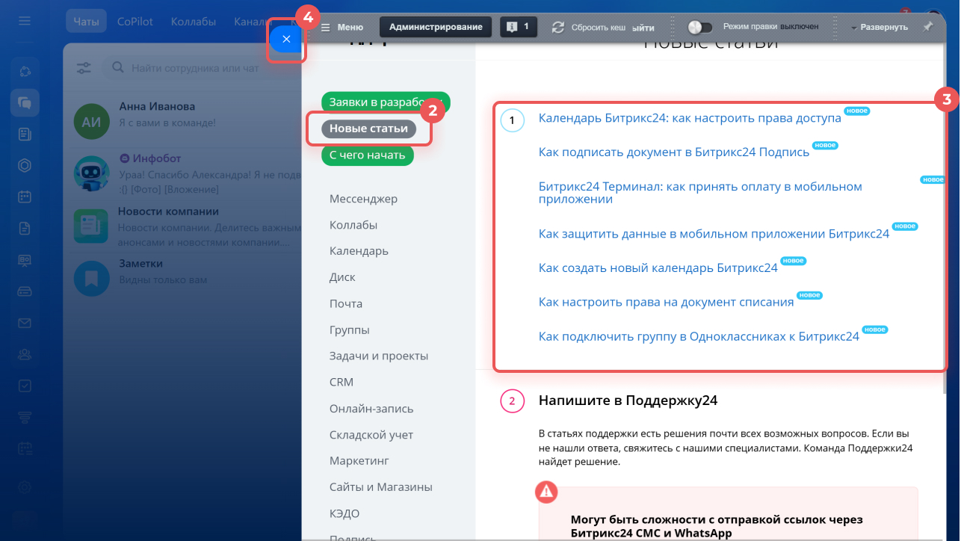961x541 pixels.
Task: Expand the Развернуть toolbar dropdown
Action: pyautogui.click(x=879, y=27)
